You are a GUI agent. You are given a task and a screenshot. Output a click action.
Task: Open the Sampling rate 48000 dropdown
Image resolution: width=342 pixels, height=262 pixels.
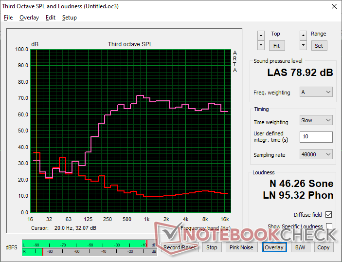coord(316,154)
